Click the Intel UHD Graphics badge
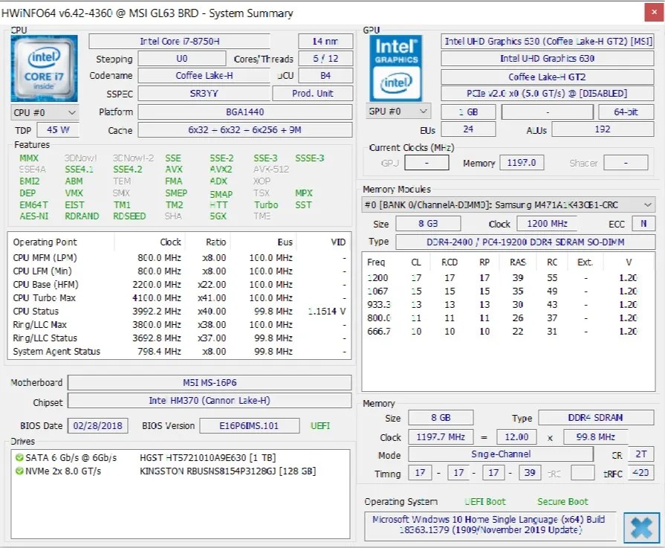The width and height of the screenshot is (665, 548). 396,51
